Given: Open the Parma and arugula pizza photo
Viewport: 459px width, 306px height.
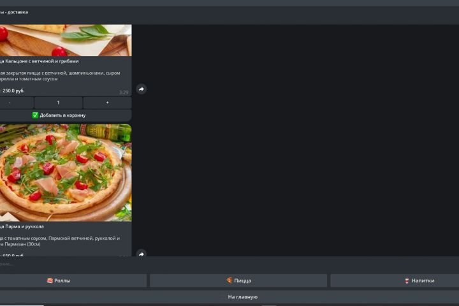Looking at the screenshot, I should pyautogui.click(x=66, y=173).
